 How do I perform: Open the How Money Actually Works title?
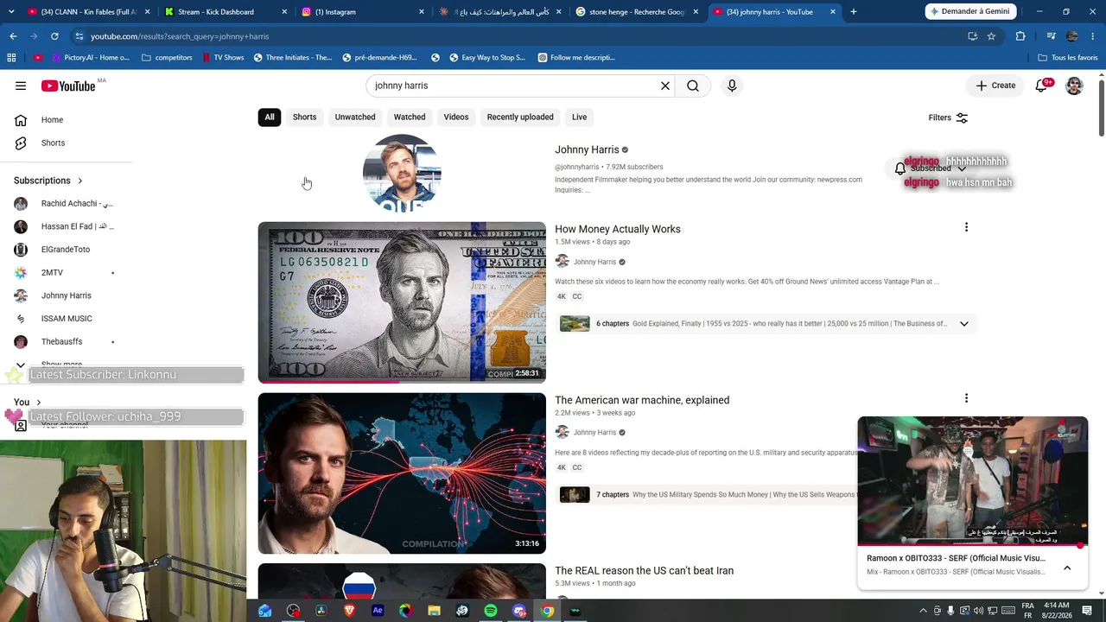(x=618, y=229)
